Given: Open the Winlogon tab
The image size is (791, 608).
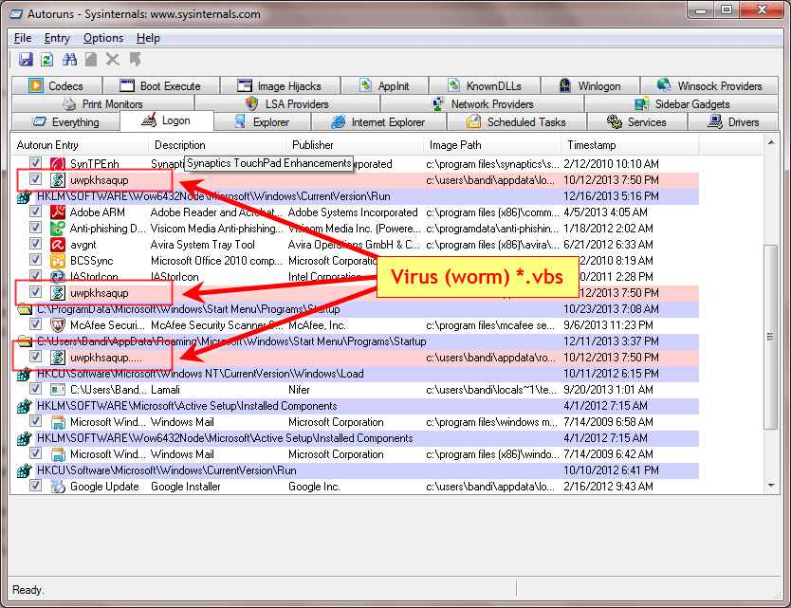Looking at the screenshot, I should pos(590,85).
